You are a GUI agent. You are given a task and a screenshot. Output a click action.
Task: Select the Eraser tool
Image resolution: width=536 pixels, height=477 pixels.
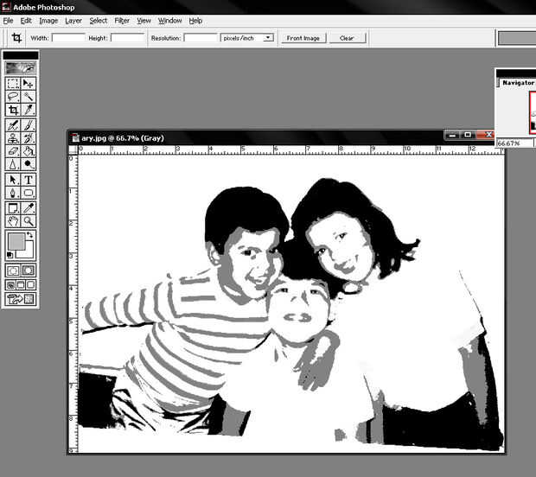coord(13,151)
